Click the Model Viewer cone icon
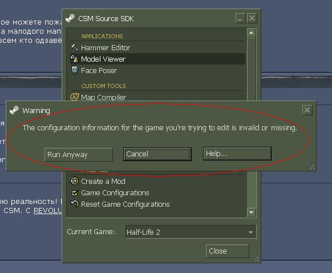Image resolution: width=332 pixels, height=273 pixels. 74,59
